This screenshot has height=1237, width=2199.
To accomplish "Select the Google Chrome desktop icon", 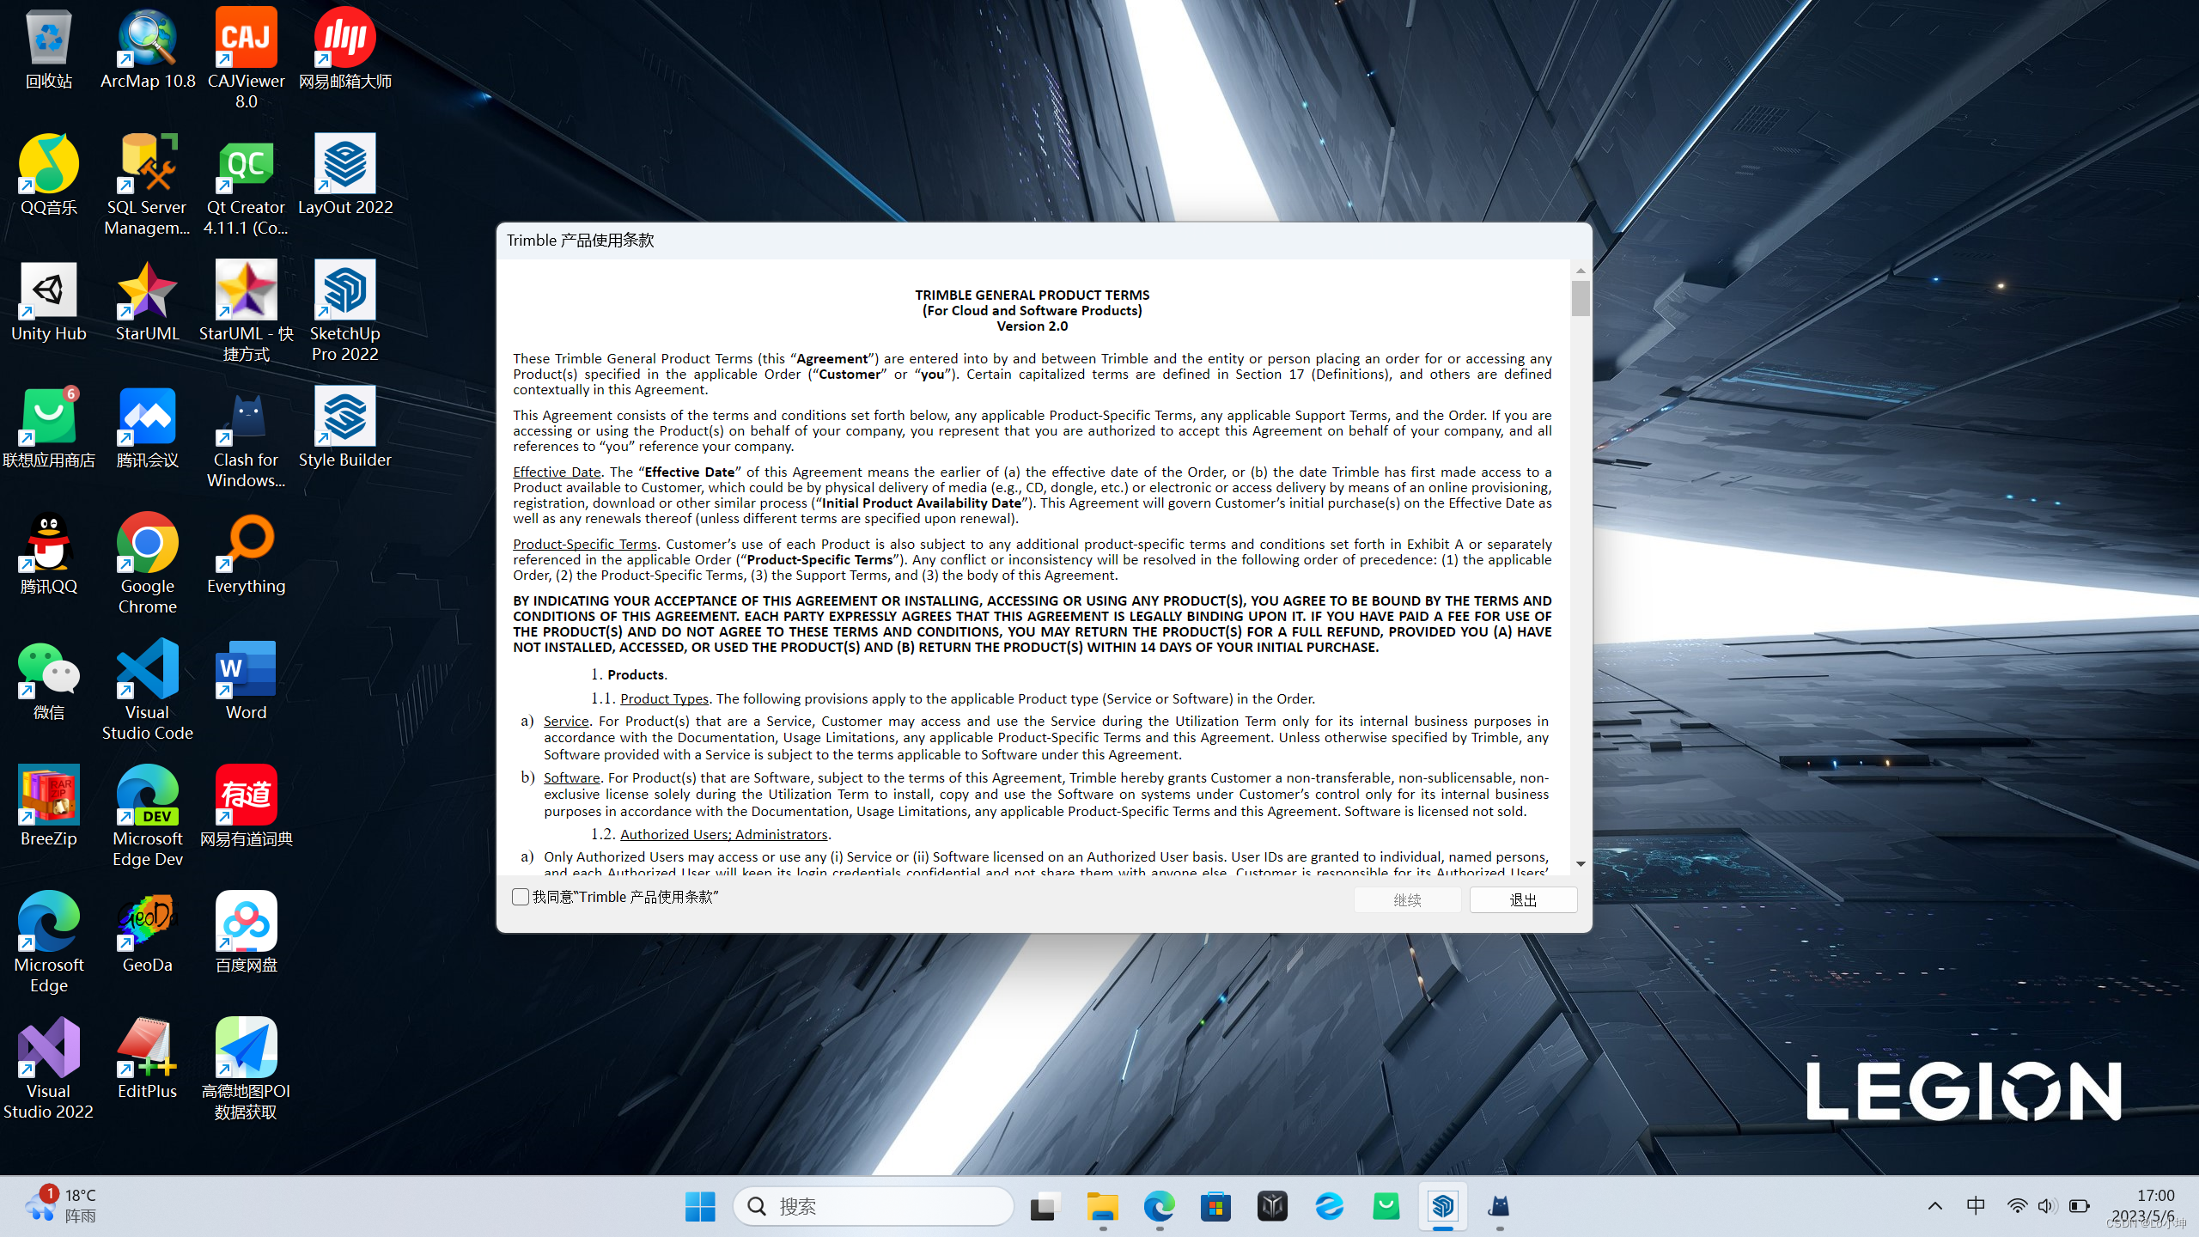I will (148, 564).
